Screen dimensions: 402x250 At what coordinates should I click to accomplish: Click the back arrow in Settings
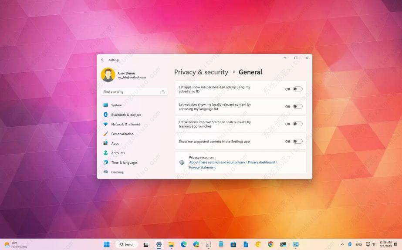(103, 60)
